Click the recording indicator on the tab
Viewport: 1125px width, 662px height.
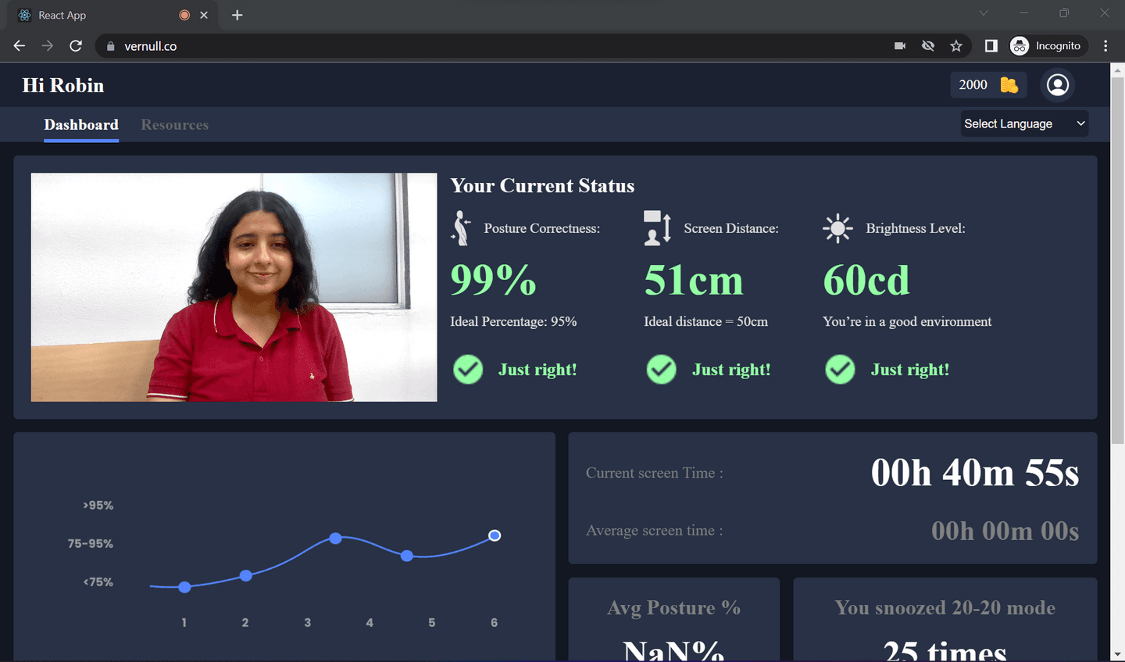[184, 15]
